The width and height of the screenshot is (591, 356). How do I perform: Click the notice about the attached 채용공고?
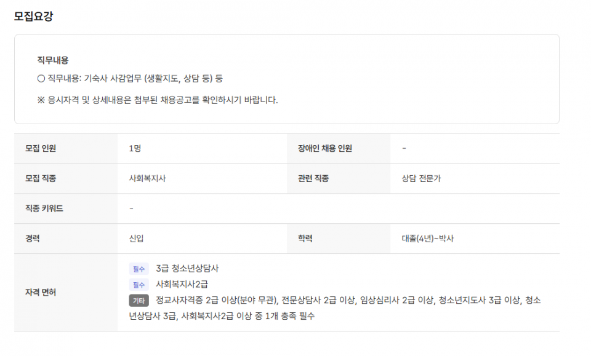[x=158, y=100]
